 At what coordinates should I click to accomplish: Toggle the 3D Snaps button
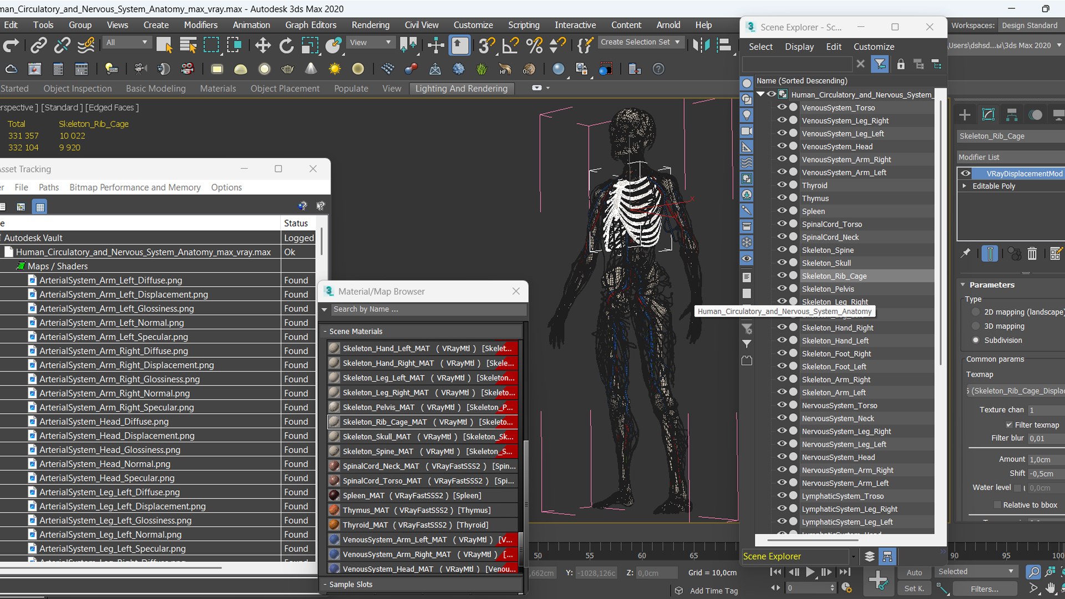coord(486,45)
